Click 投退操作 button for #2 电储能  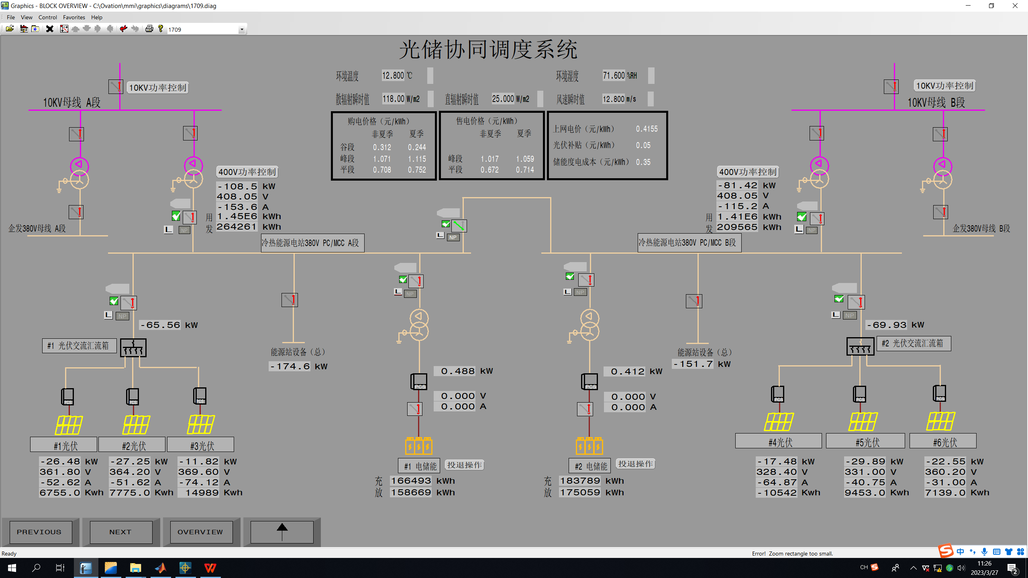coord(636,464)
